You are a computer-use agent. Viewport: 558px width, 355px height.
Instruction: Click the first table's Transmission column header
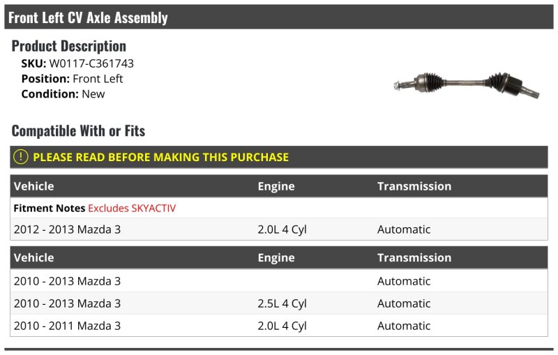click(414, 186)
